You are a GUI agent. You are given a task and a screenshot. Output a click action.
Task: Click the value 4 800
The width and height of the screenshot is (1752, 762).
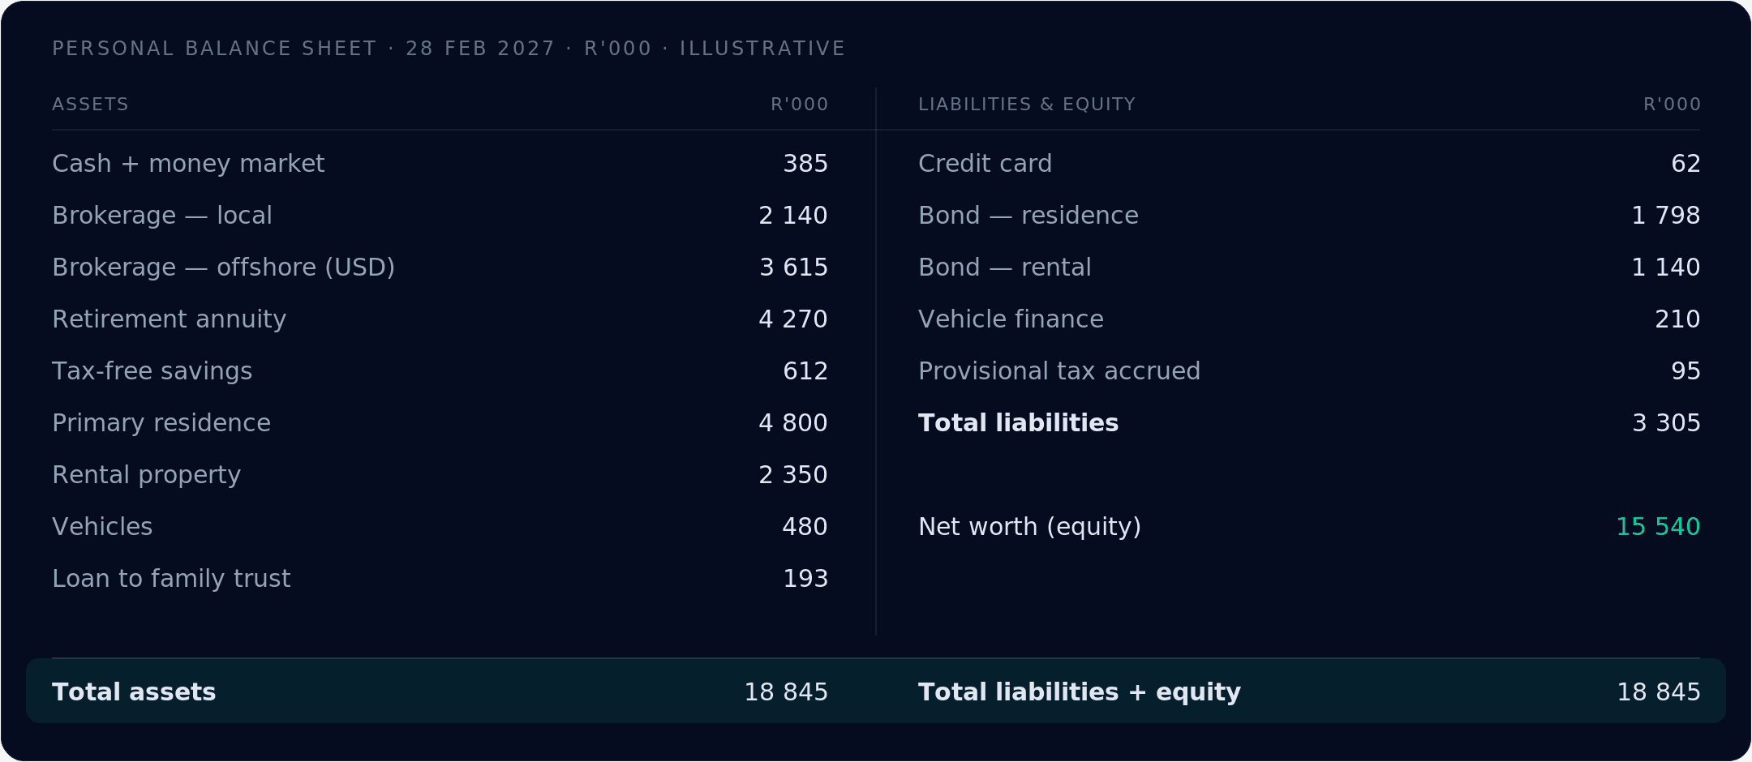click(793, 423)
